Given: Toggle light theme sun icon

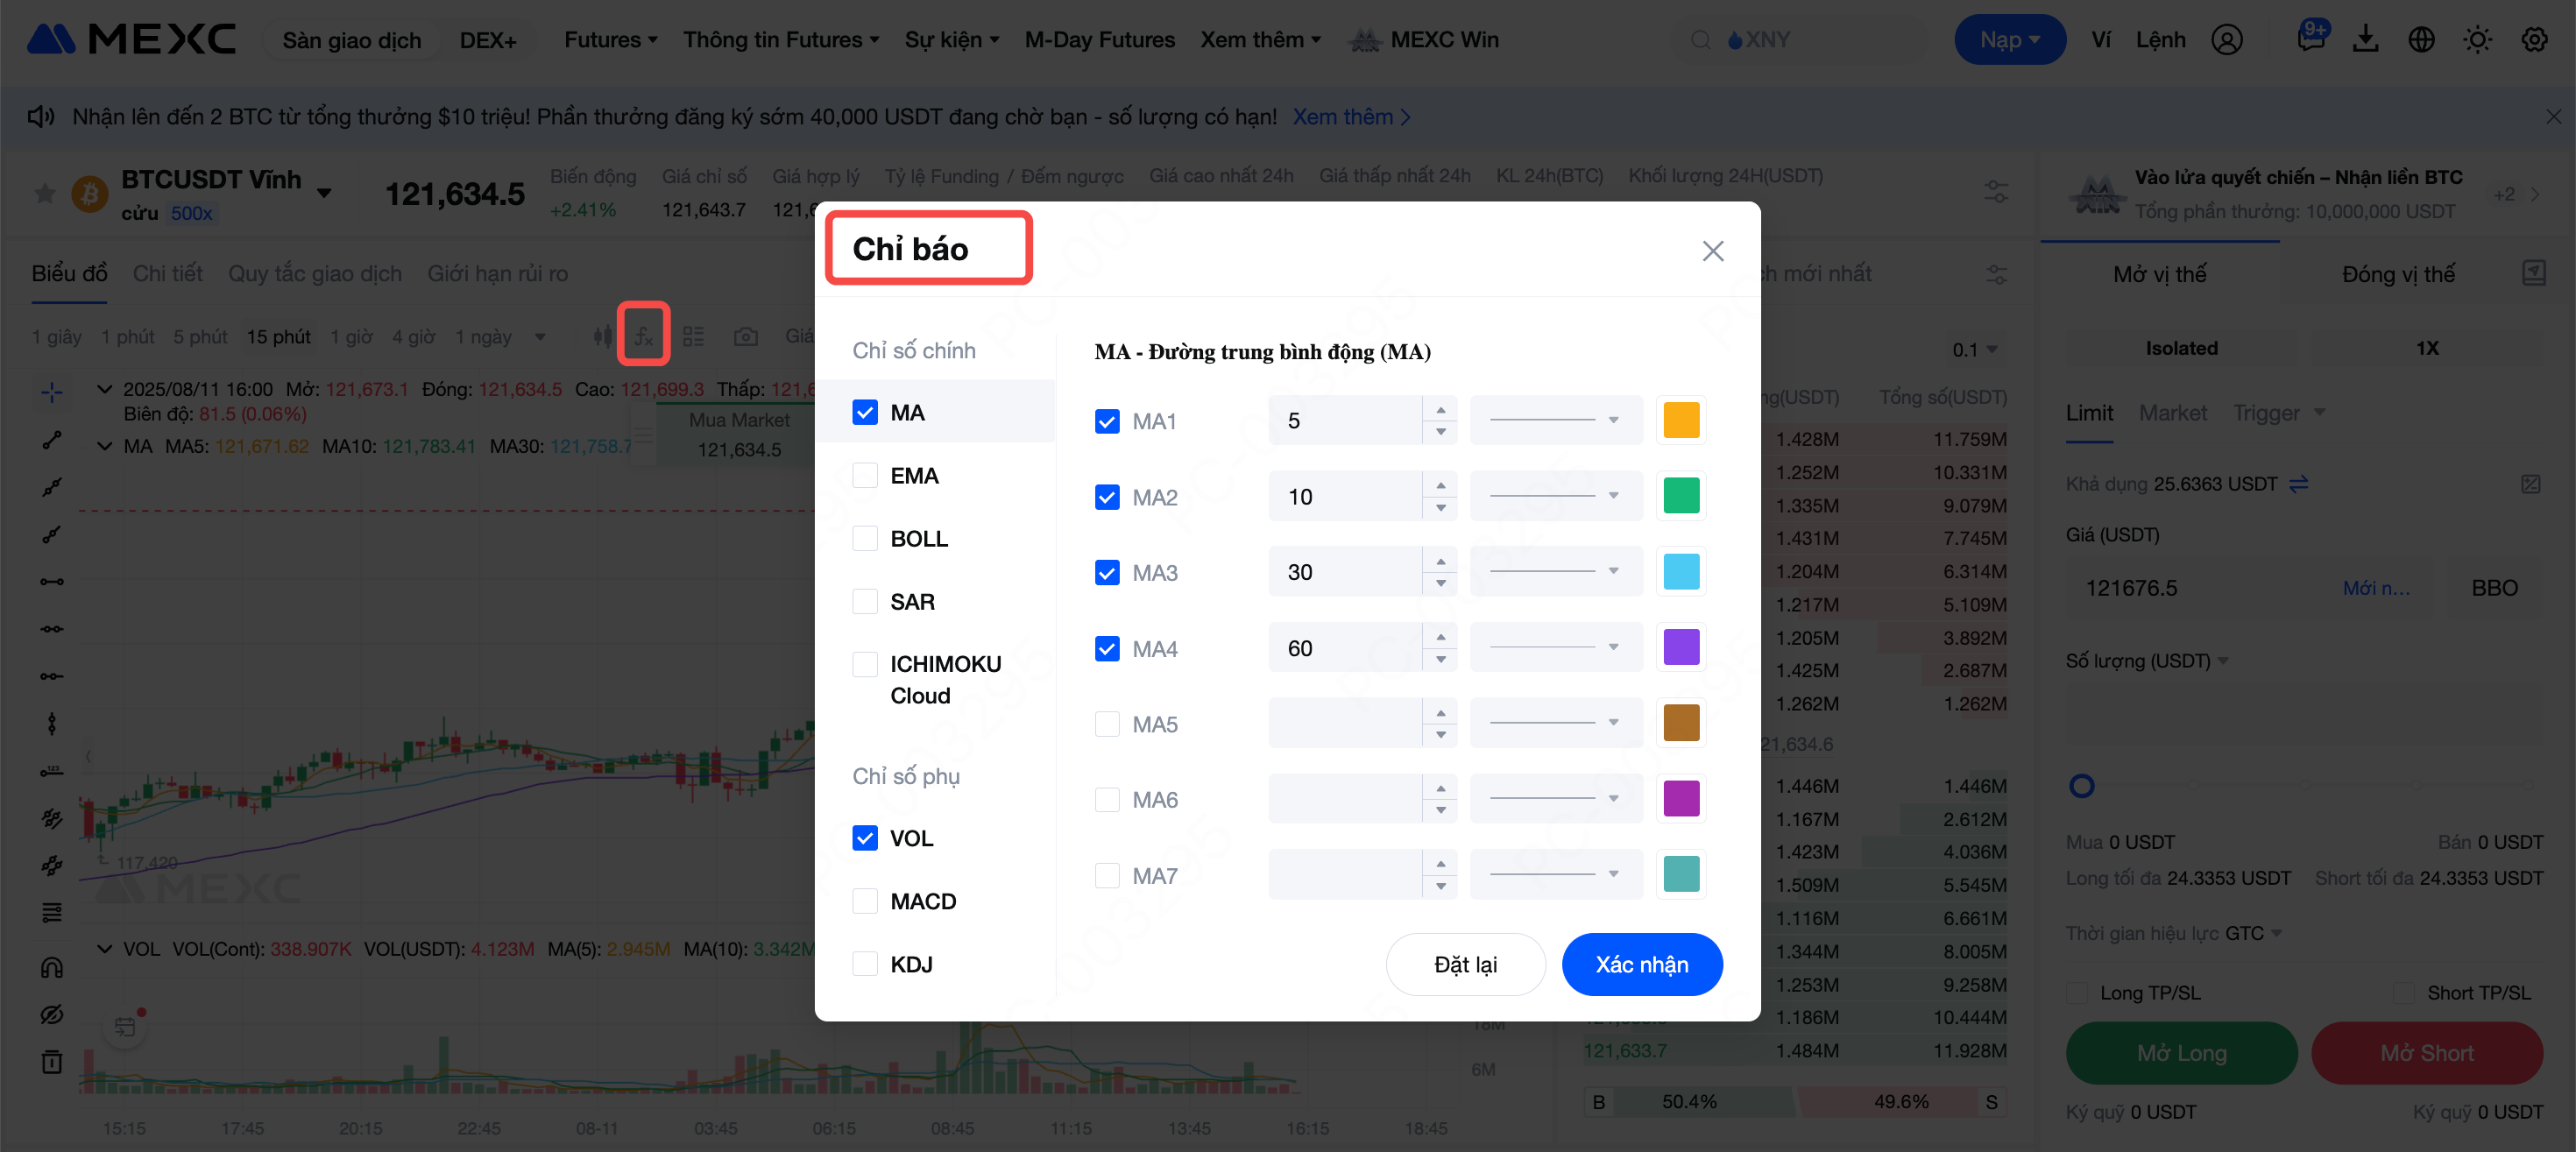Looking at the screenshot, I should pyautogui.click(x=2477, y=40).
